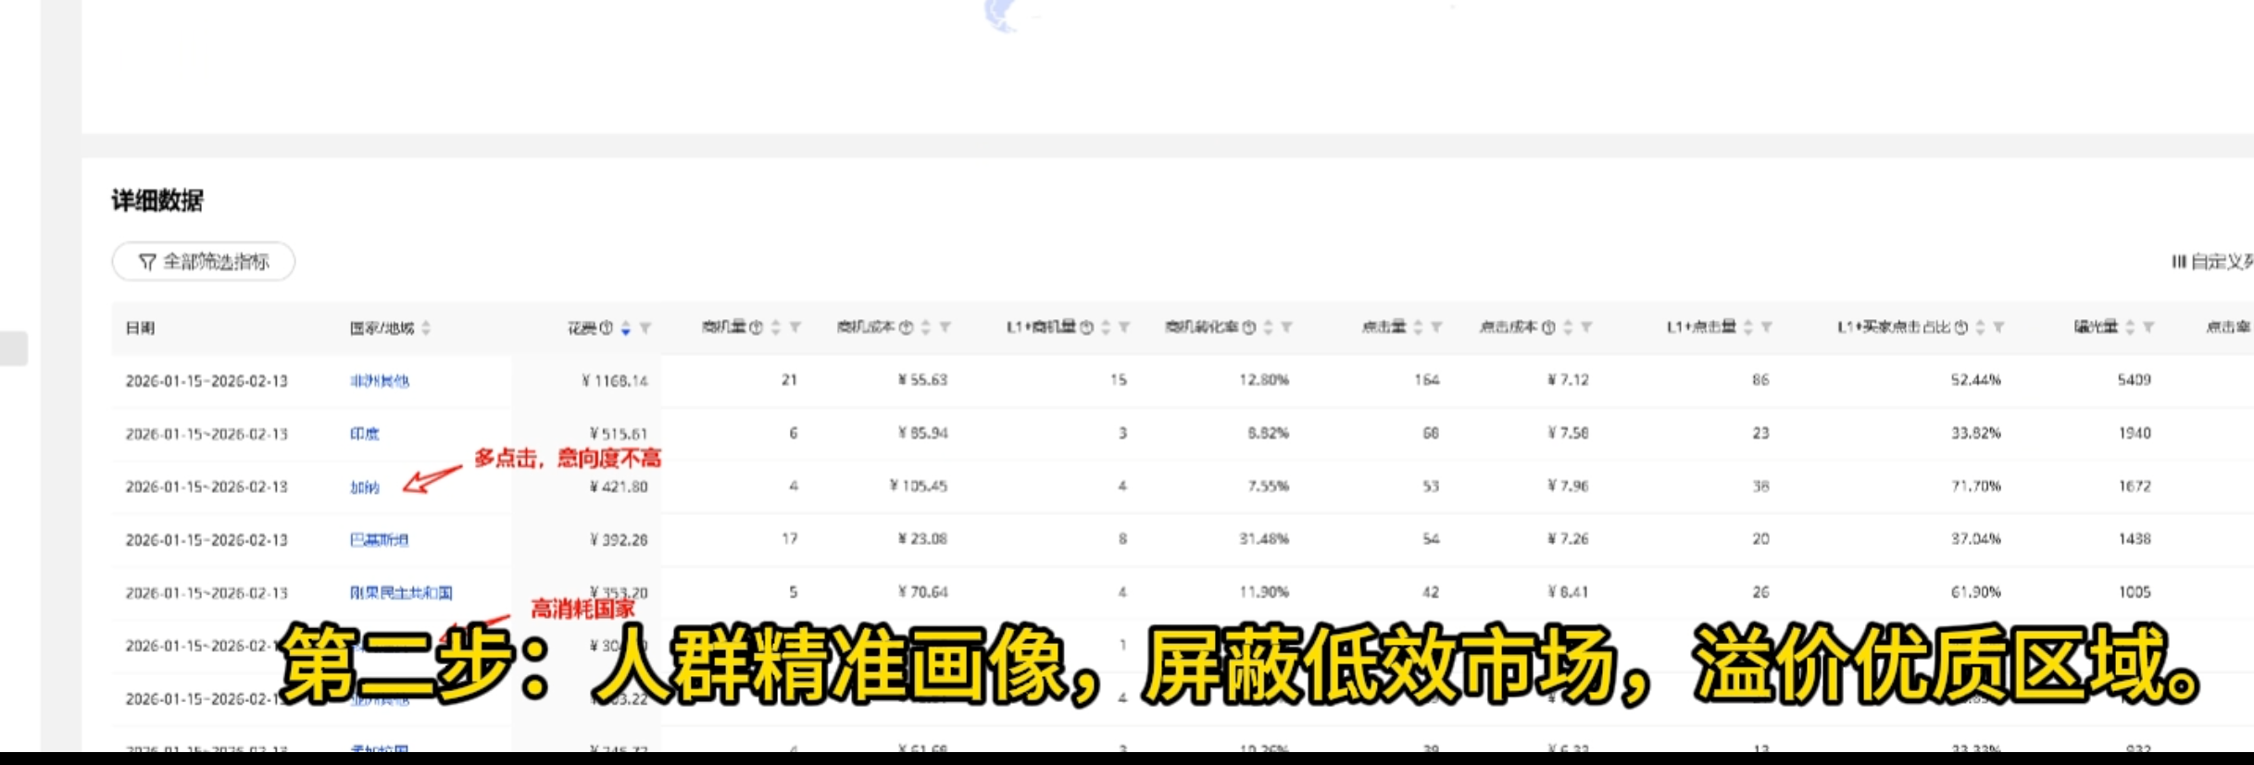This screenshot has width=2254, height=765.
Task: Select the date cell in the 巴基斯坦 row
Action: tap(207, 540)
